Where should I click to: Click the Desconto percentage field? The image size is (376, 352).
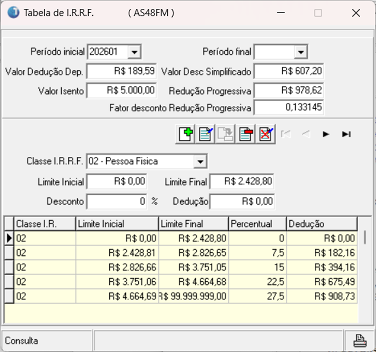[116, 201]
